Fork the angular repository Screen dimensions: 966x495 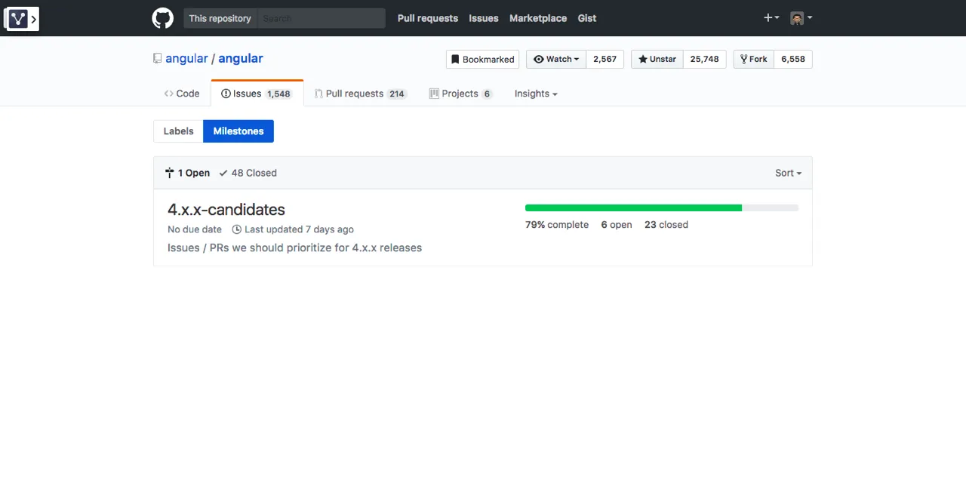(x=753, y=60)
